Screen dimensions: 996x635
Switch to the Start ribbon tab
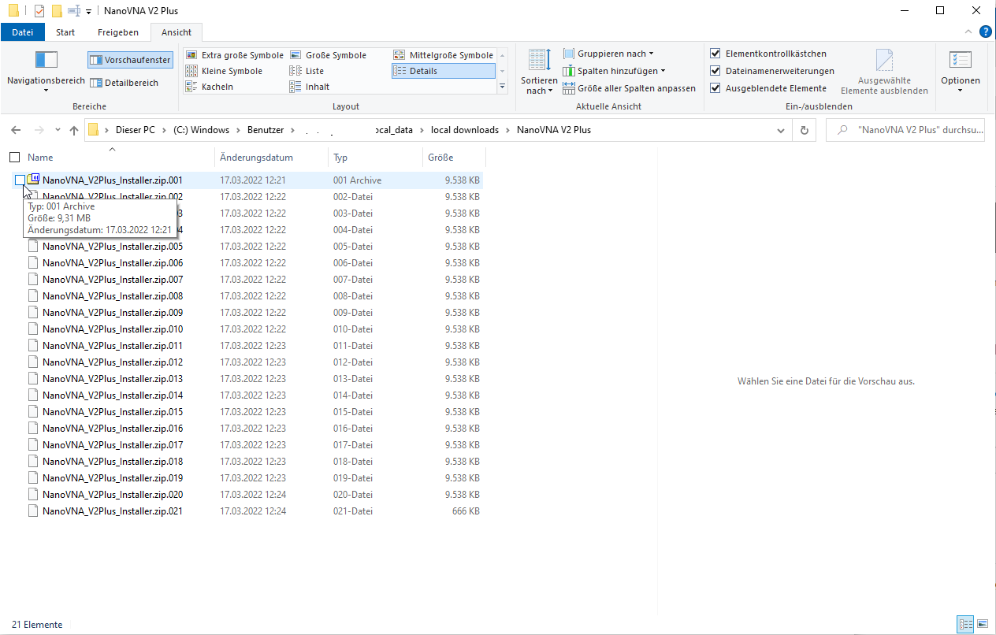pos(65,32)
